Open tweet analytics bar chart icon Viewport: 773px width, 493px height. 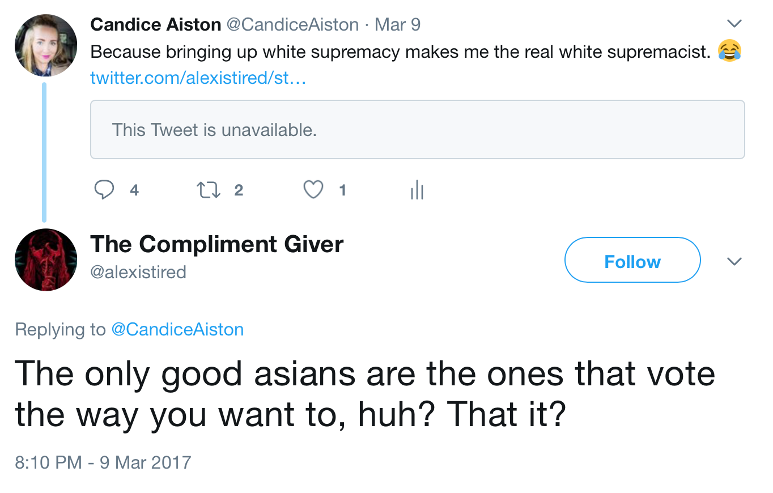[x=417, y=190]
